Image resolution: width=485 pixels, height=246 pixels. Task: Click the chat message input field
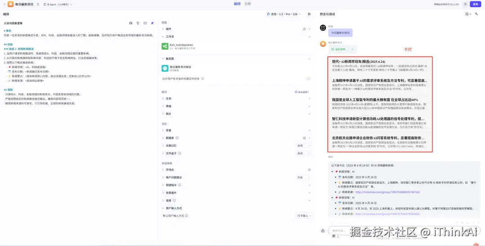point(404,231)
